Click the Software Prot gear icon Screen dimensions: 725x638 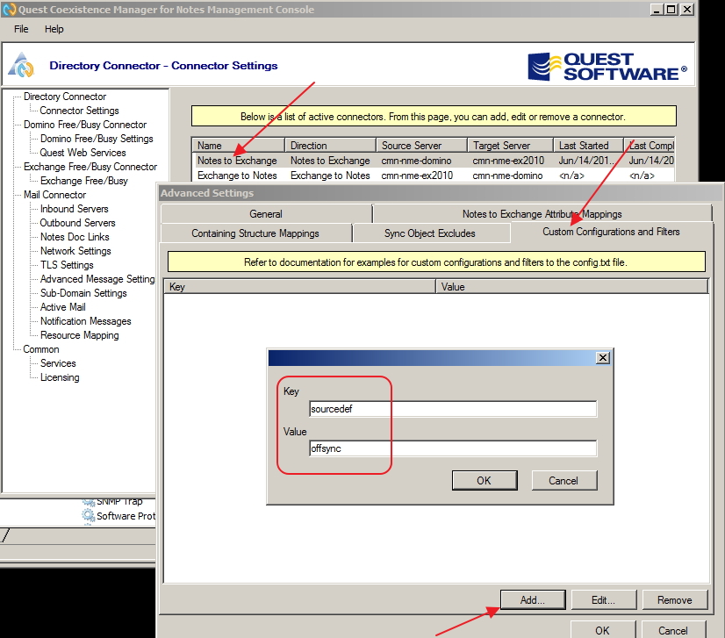pyautogui.click(x=88, y=516)
